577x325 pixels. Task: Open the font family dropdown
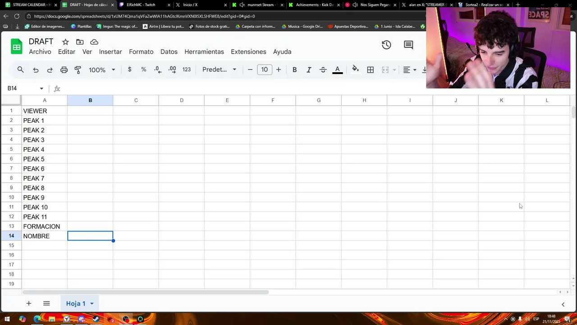point(219,70)
